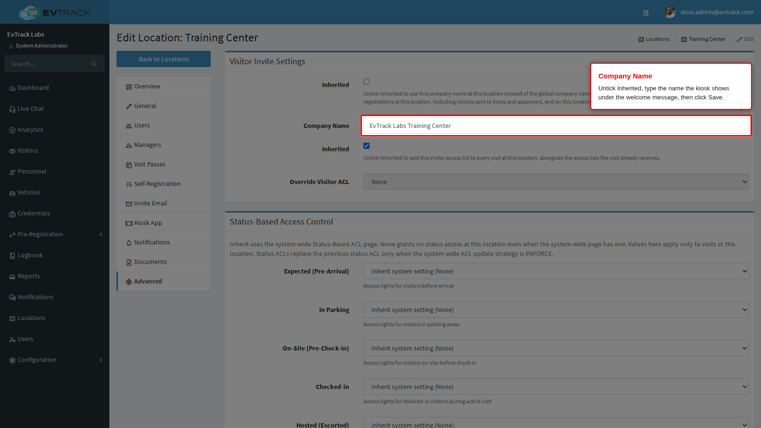The height and width of the screenshot is (428, 761).
Task: Click the Personnel icon in sidebar
Action: [x=12, y=172]
